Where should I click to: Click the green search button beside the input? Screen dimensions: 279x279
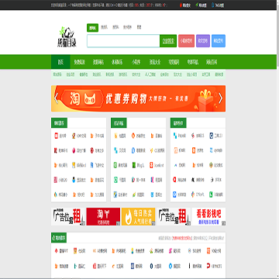168,41
